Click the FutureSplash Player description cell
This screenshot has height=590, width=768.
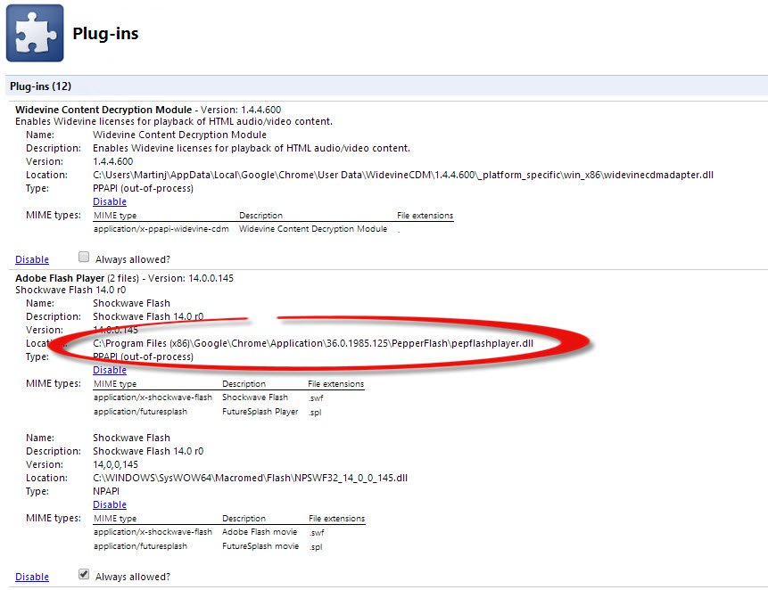(260, 411)
